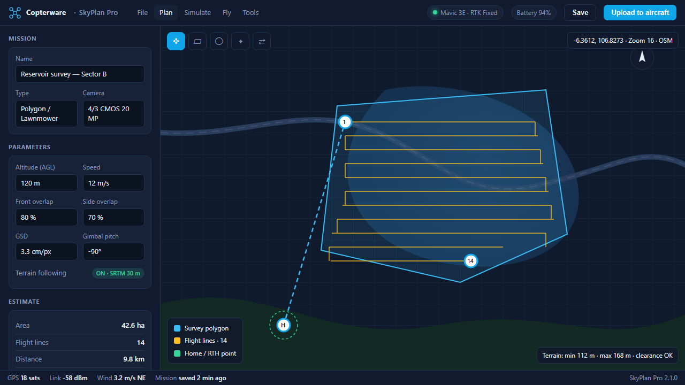
Task: Open the mission Type selector
Action: pos(47,113)
